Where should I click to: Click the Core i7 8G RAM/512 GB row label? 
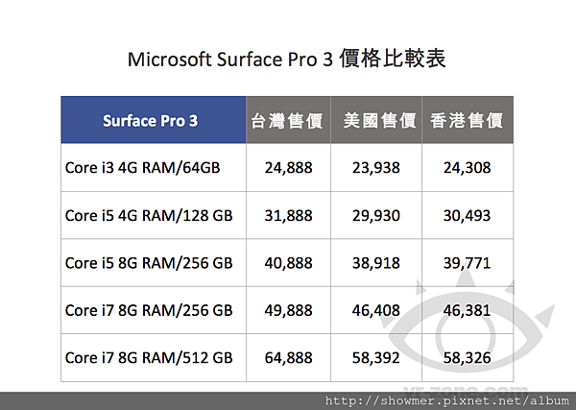149,358
